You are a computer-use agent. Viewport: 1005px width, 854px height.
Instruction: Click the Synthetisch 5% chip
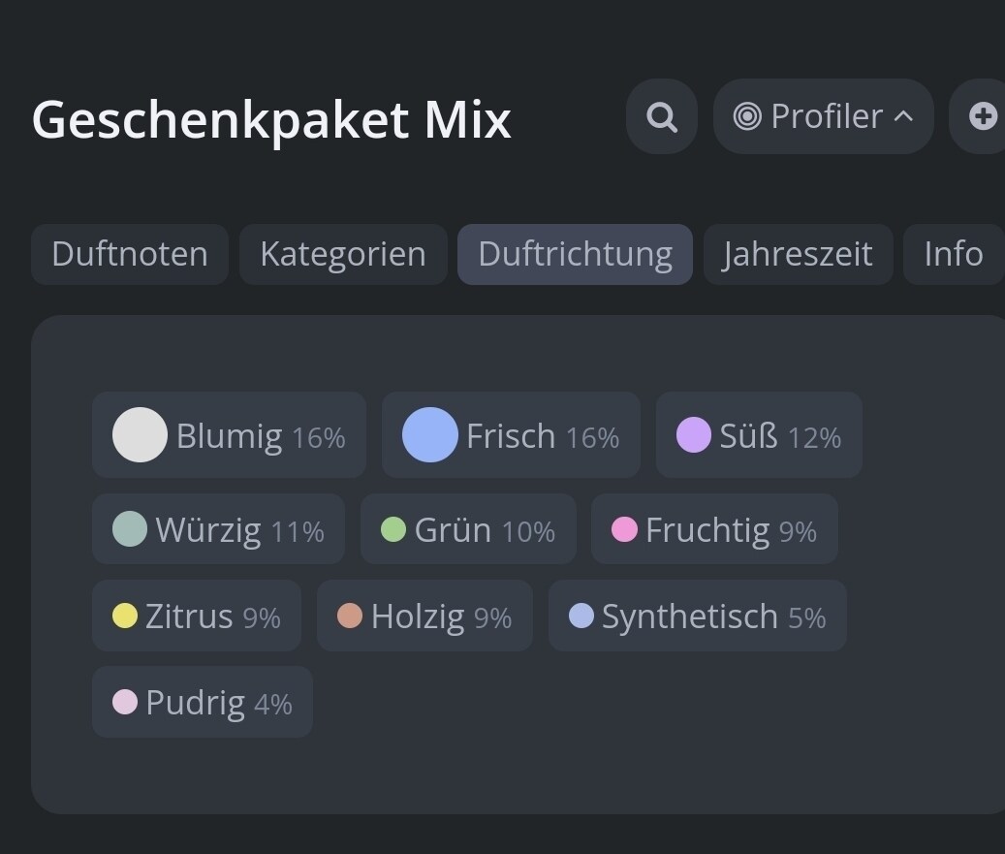click(698, 616)
